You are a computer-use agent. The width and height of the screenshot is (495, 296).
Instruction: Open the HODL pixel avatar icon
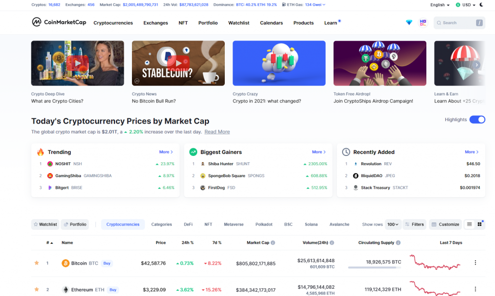click(423, 23)
